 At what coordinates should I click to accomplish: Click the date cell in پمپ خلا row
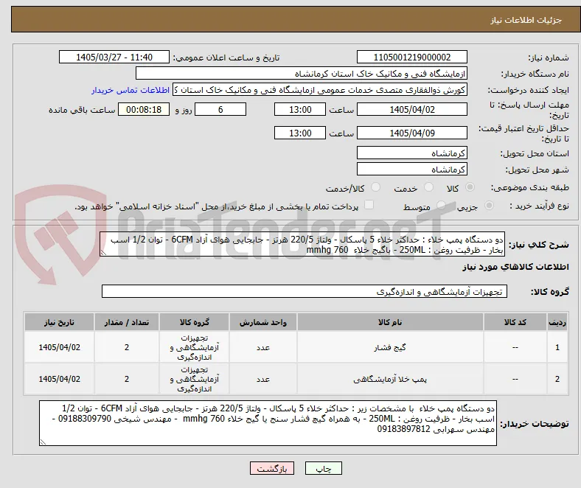[x=59, y=379]
